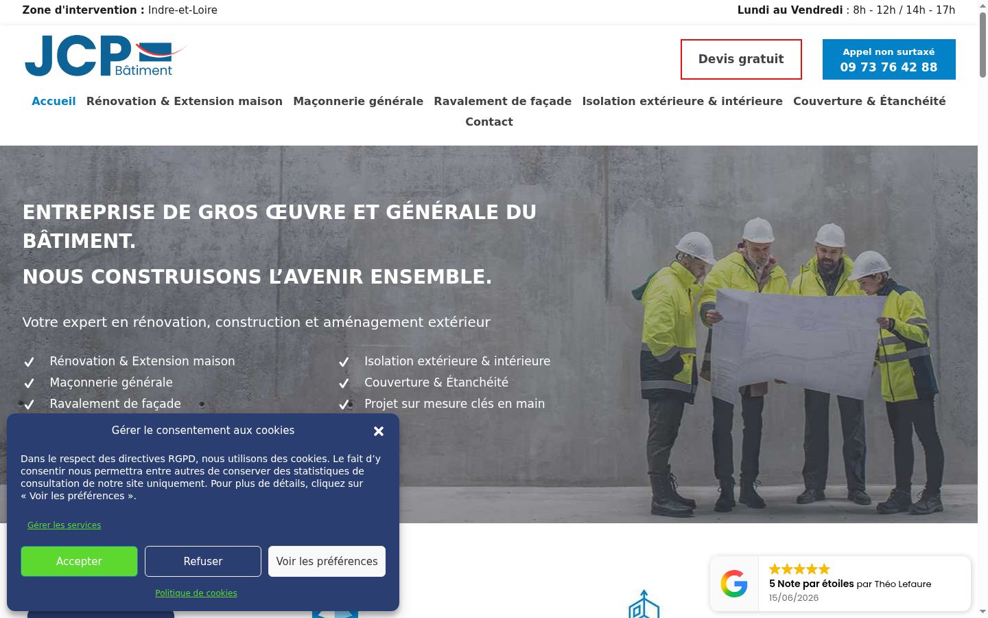Click reviewer name Théo Lefaure
The height and width of the screenshot is (618, 988).
[903, 584]
